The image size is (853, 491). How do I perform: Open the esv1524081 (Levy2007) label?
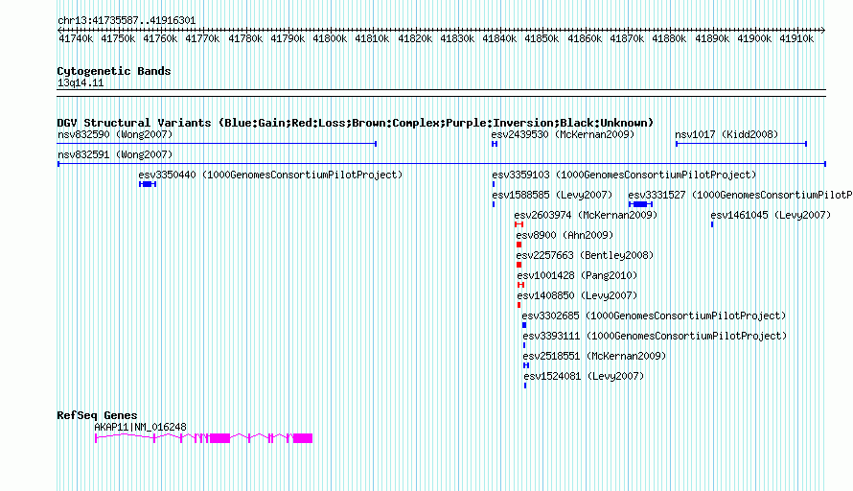point(584,376)
